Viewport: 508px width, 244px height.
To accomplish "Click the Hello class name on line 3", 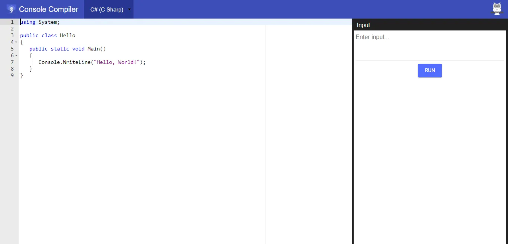I will [67, 35].
